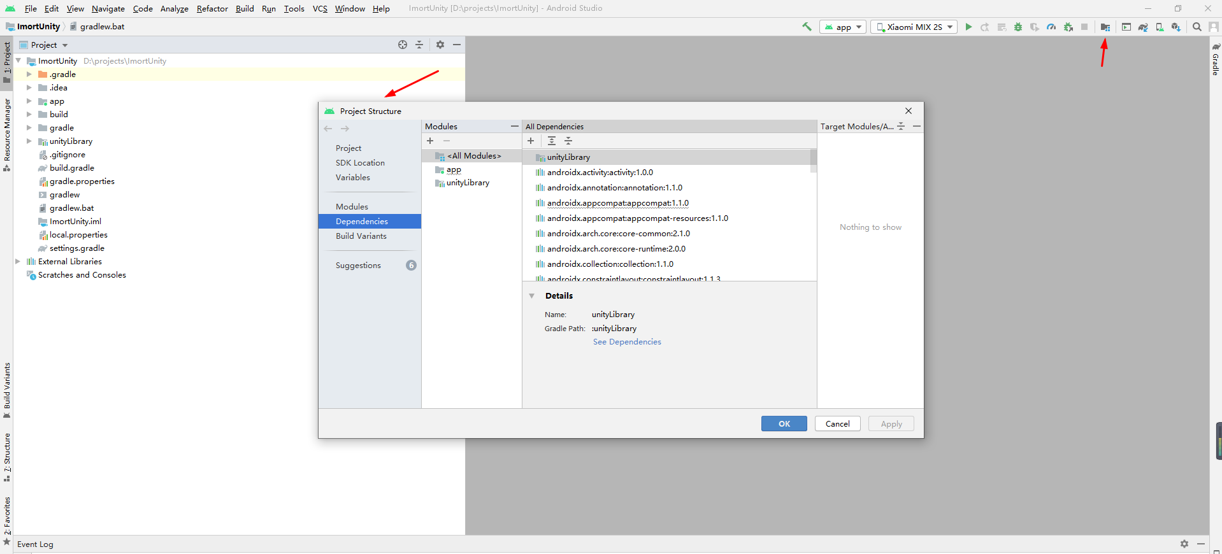
Task: Open the Build menu
Action: [x=245, y=8]
